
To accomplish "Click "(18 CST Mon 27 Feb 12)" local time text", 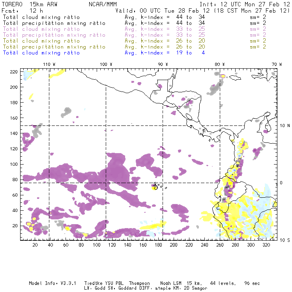I will (251, 11).
